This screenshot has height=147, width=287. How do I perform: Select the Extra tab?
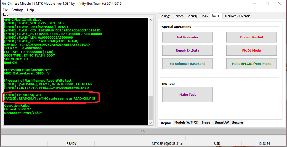pyautogui.click(x=216, y=15)
